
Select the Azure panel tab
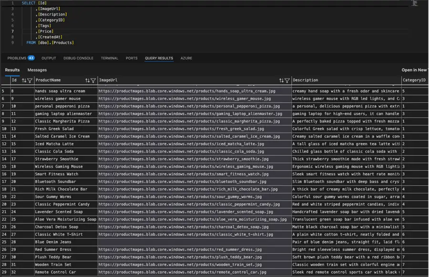tap(186, 58)
